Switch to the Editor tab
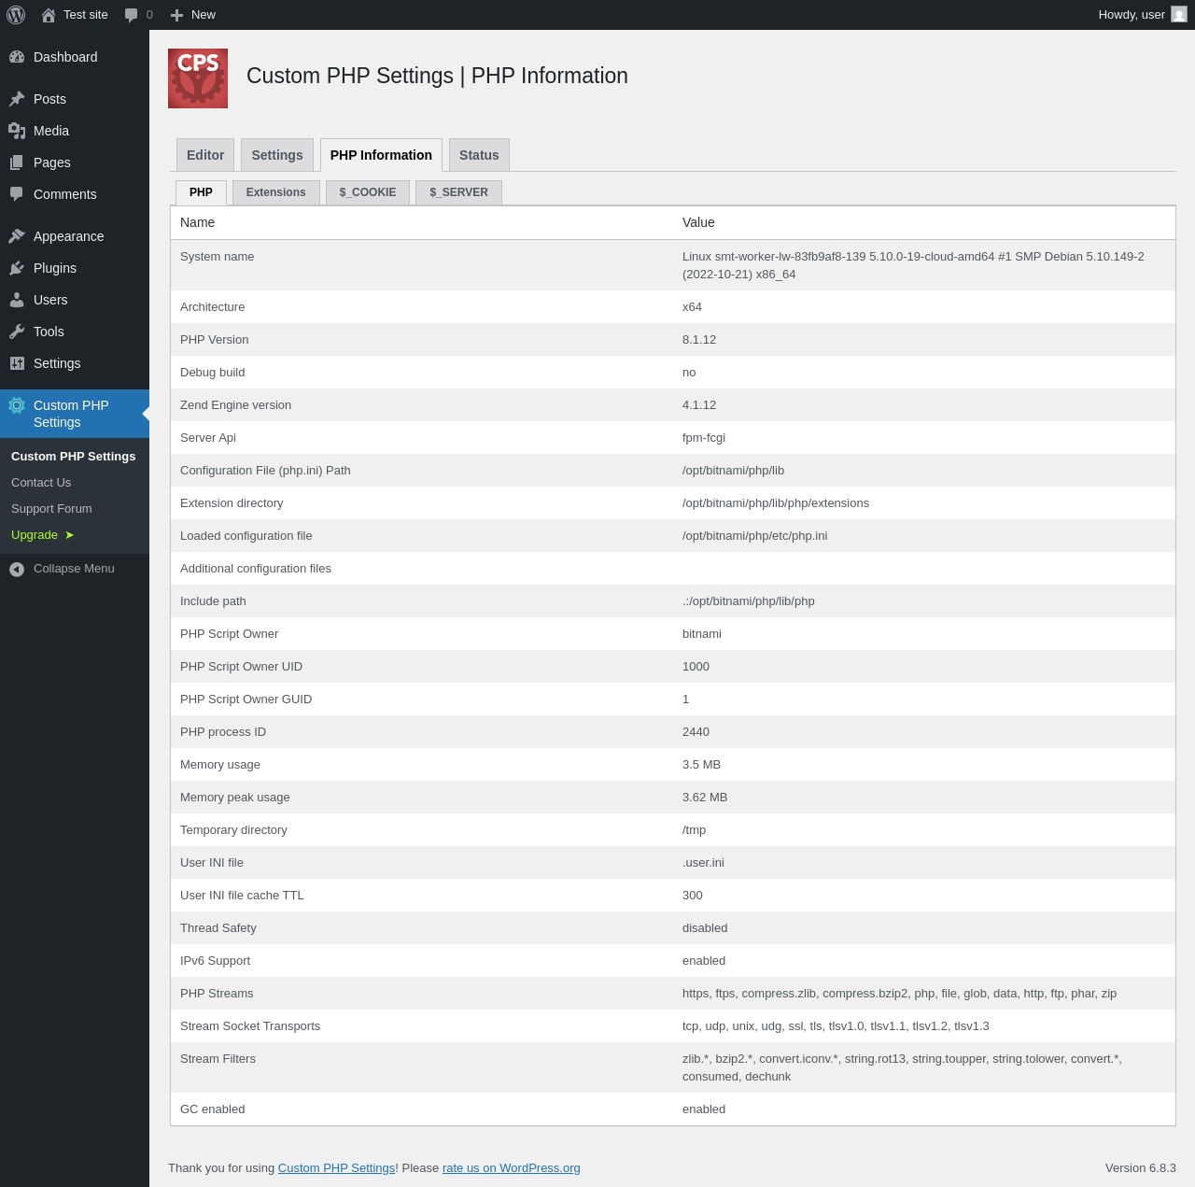This screenshot has height=1187, width=1195. tap(205, 155)
